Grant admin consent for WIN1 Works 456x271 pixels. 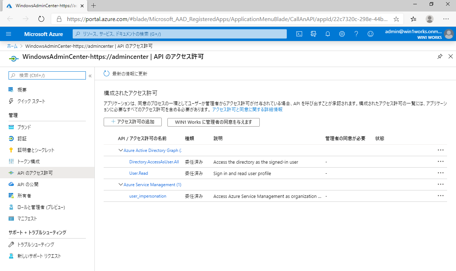tap(213, 122)
